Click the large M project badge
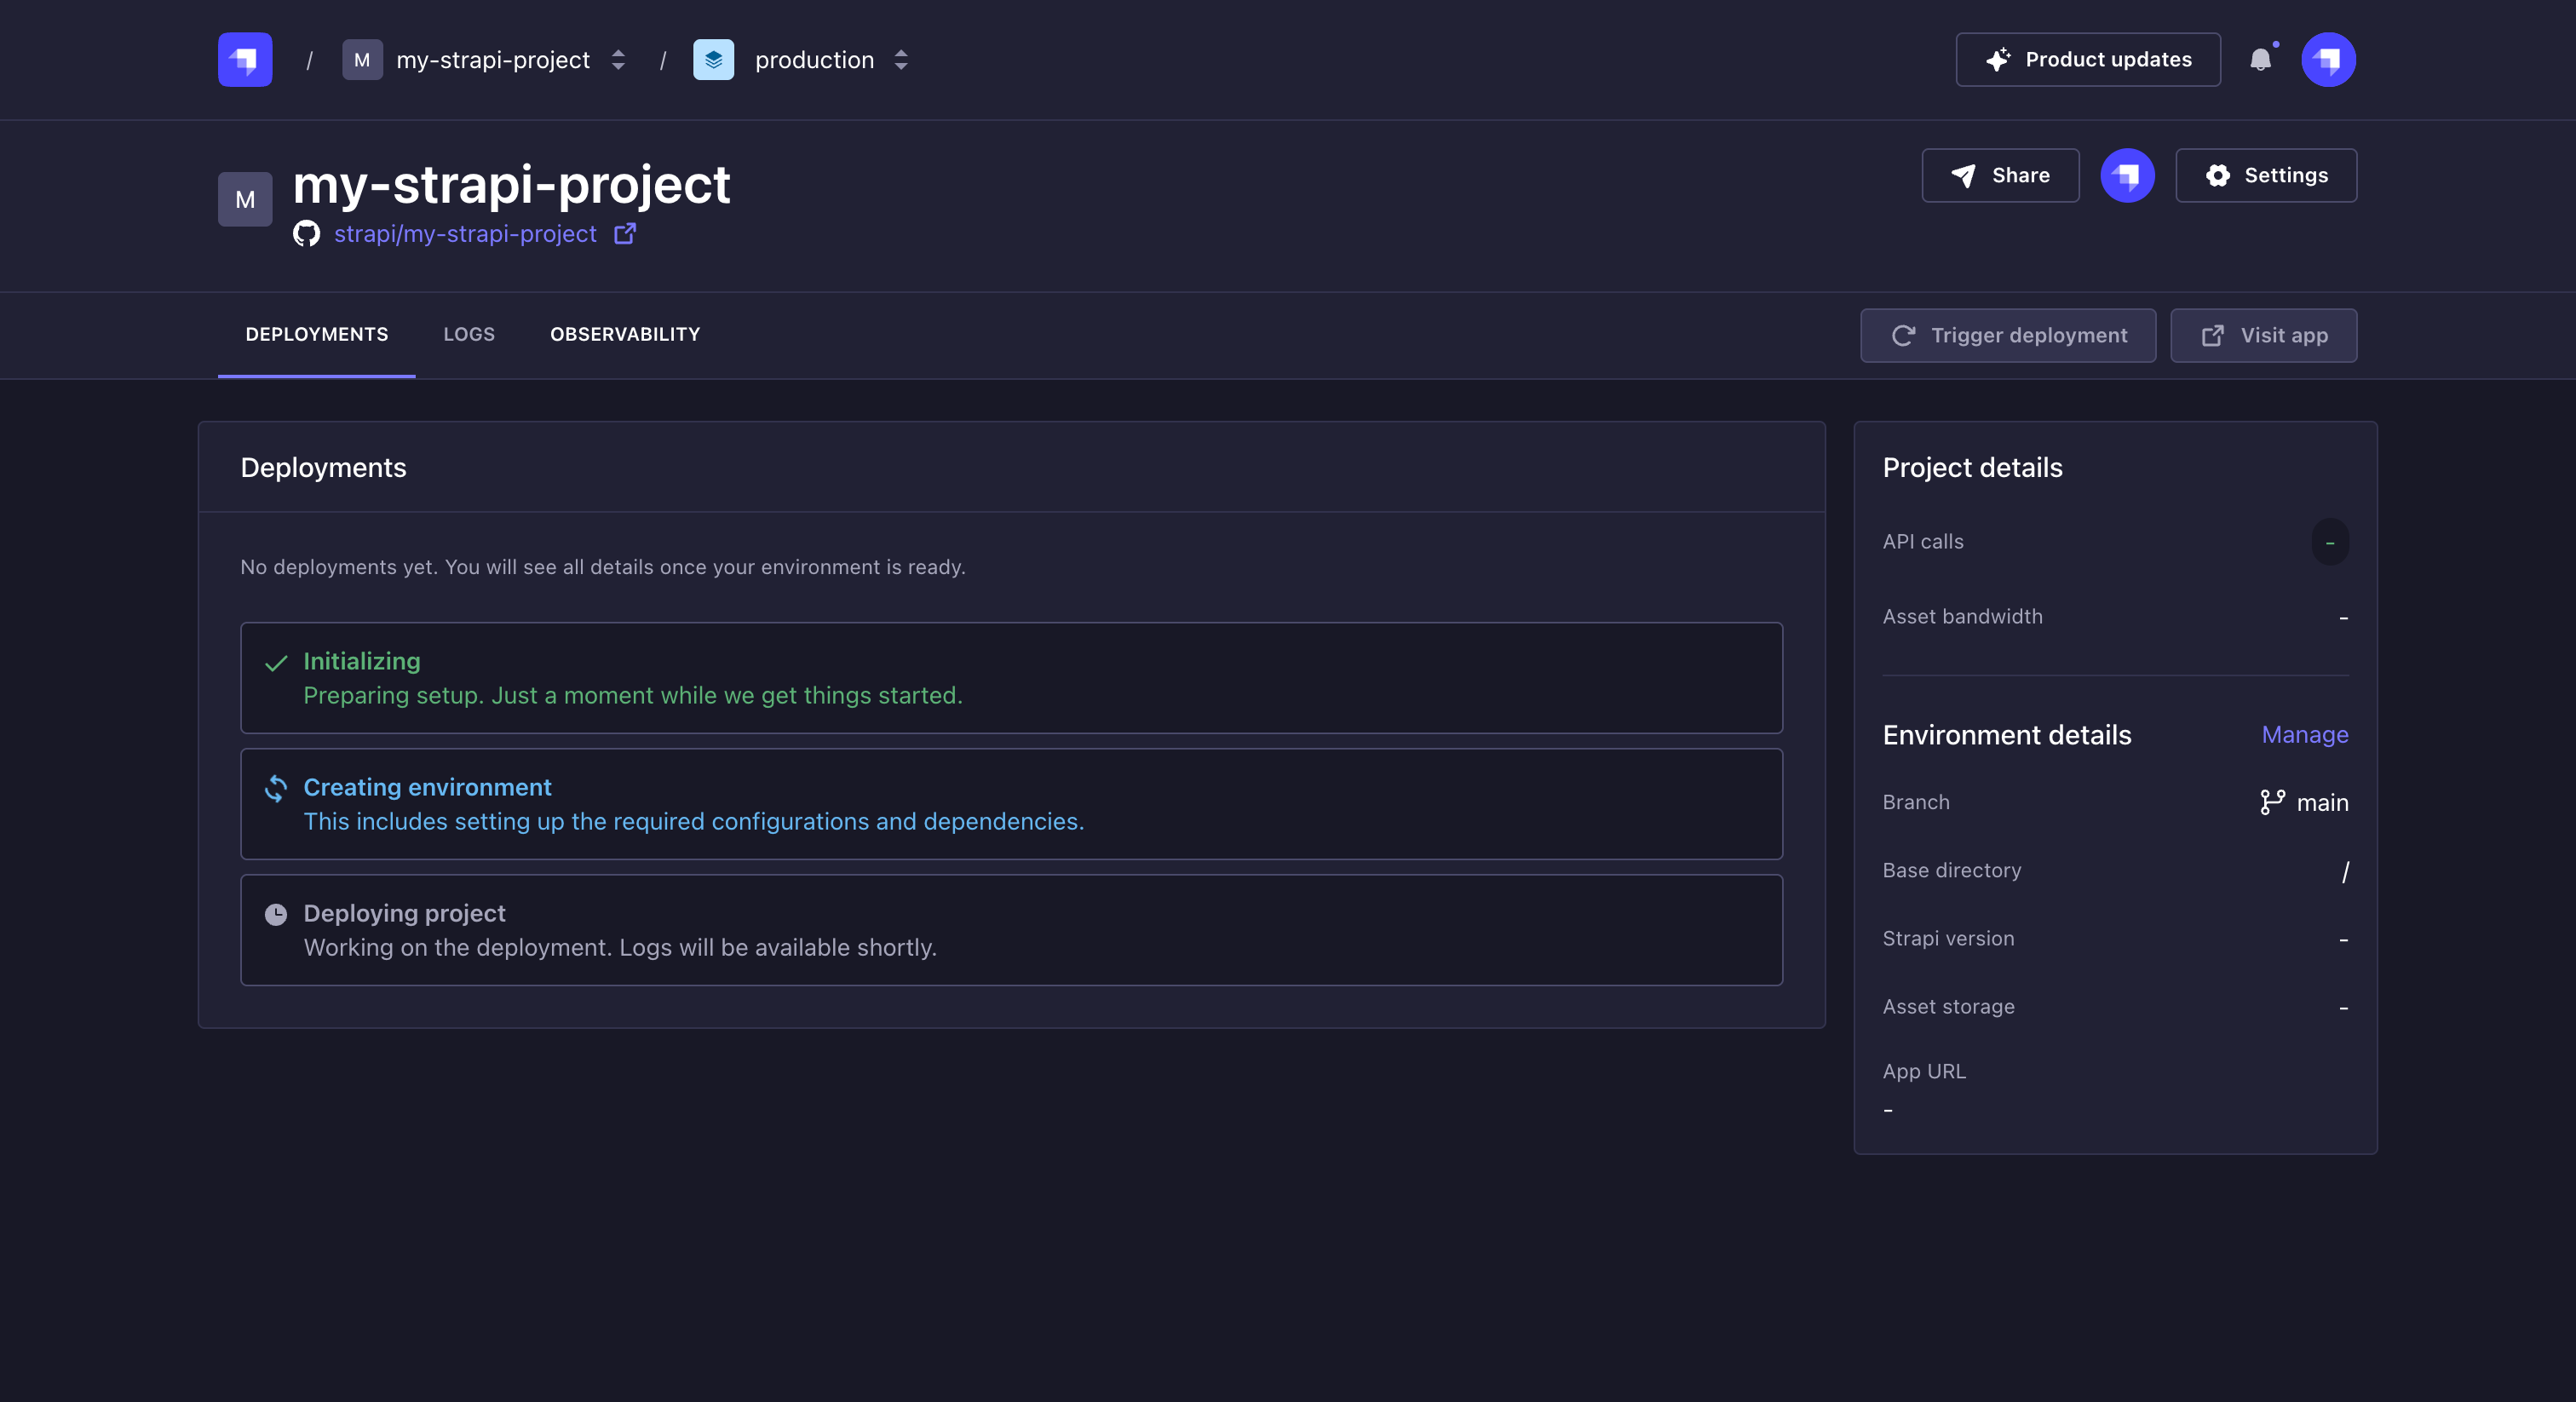Viewport: 2576px width, 1402px height. (x=245, y=199)
